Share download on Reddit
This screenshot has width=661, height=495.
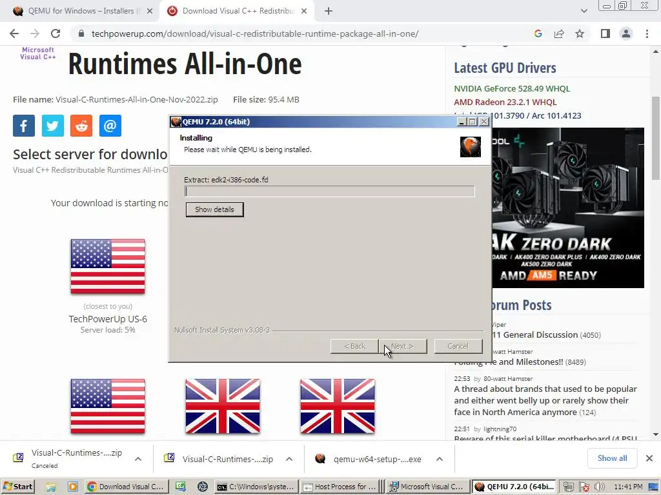coord(81,126)
